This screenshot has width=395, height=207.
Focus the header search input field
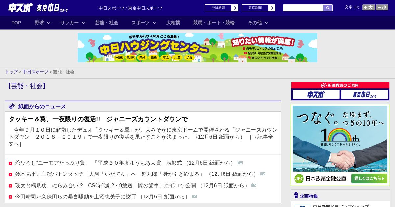303,8
